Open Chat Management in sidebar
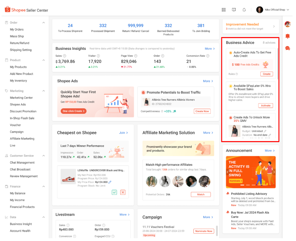Screen dimensions: 296x241 (x=22, y=162)
